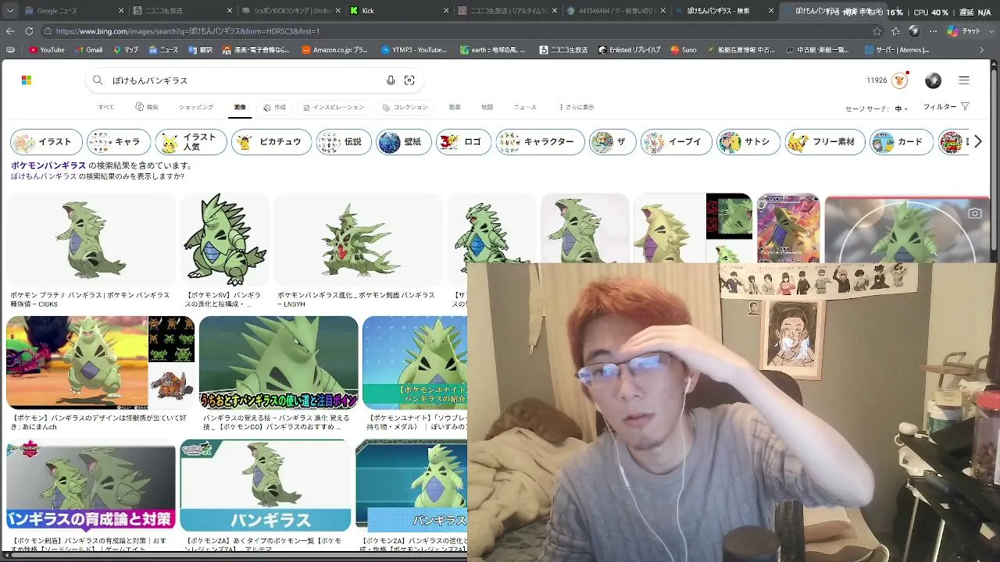1000x562 pixels.
Task: Switch to the Kick browser tab
Action: point(398,11)
